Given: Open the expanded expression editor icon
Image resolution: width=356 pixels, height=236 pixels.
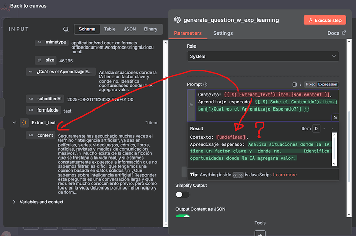Looking at the screenshot, I should click(335, 117).
